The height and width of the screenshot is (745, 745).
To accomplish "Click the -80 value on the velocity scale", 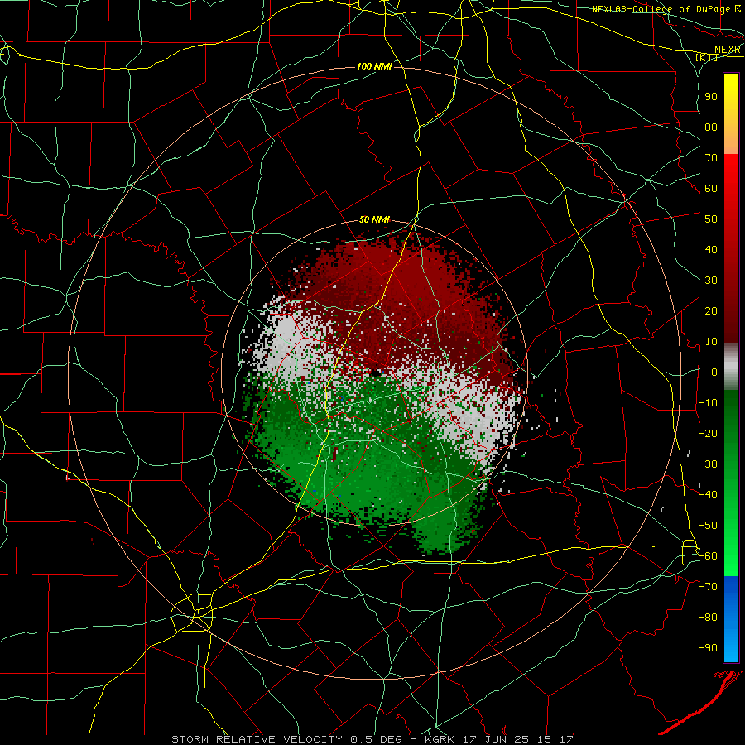I will (x=708, y=618).
